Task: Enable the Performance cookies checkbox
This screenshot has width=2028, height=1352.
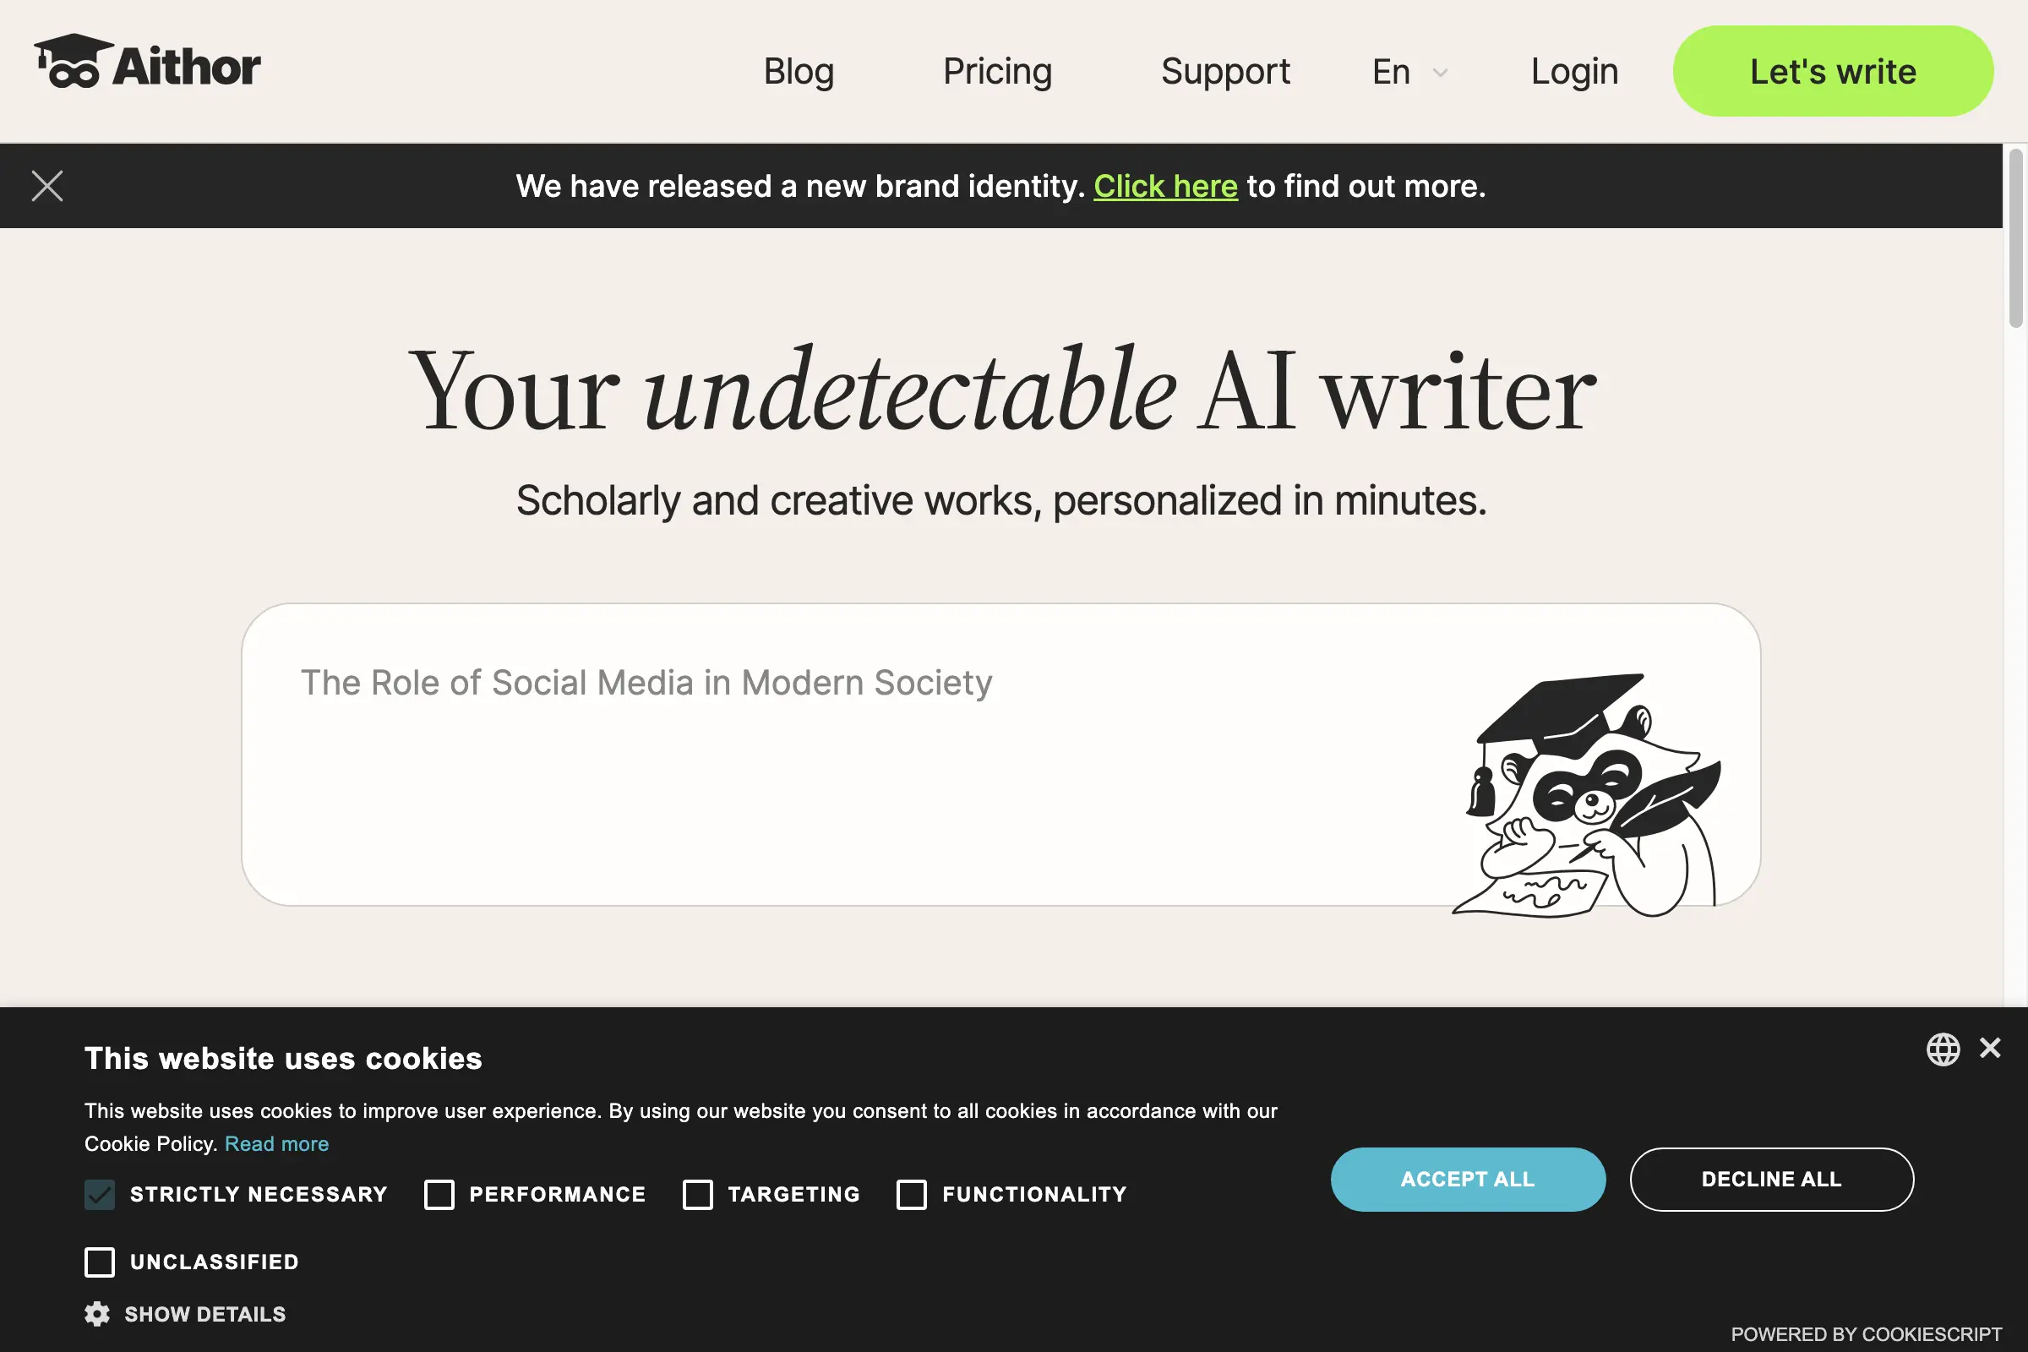Action: (439, 1195)
